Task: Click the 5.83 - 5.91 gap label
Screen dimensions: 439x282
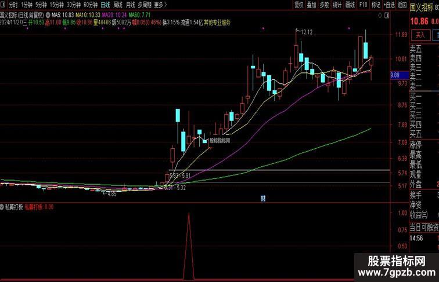Action: 180,175
